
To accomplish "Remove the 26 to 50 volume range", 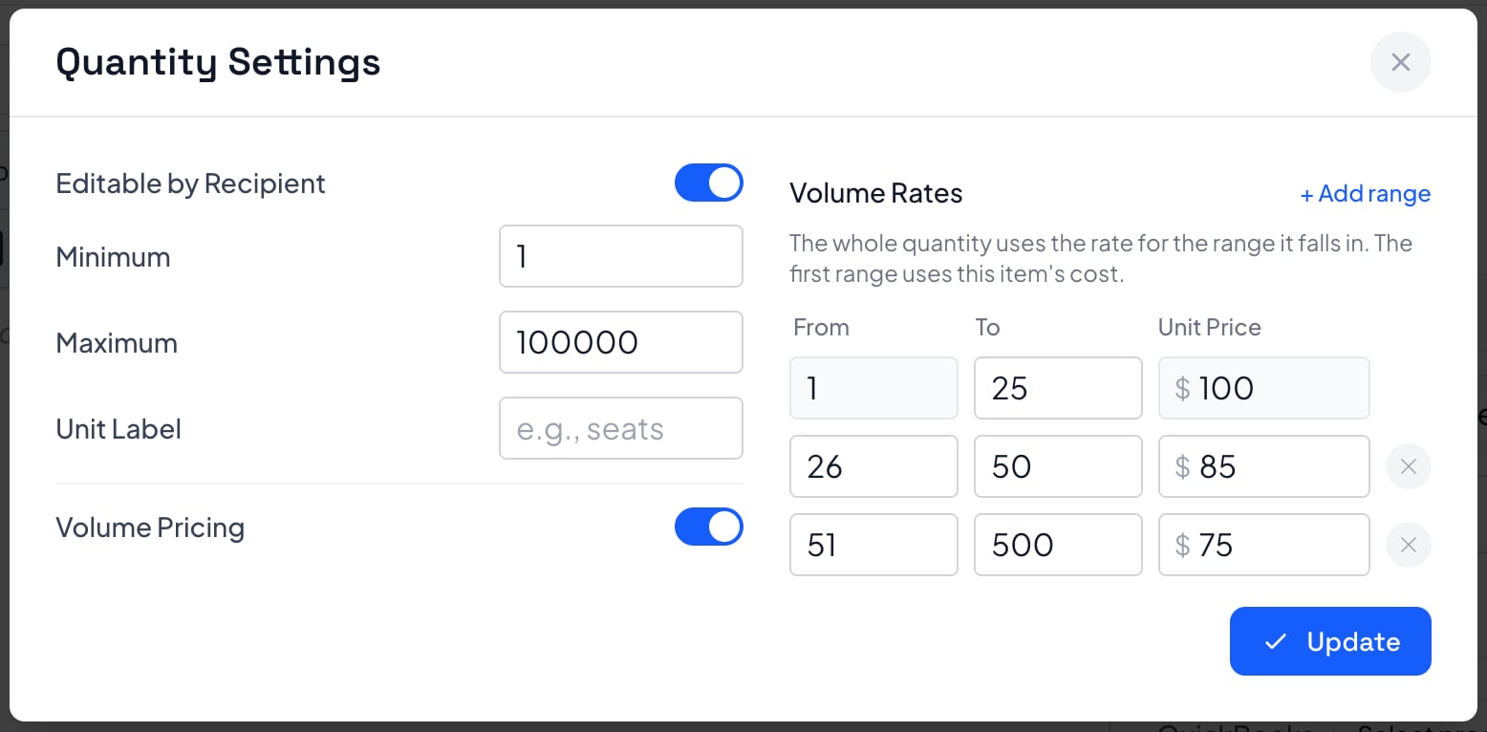I will [x=1408, y=466].
